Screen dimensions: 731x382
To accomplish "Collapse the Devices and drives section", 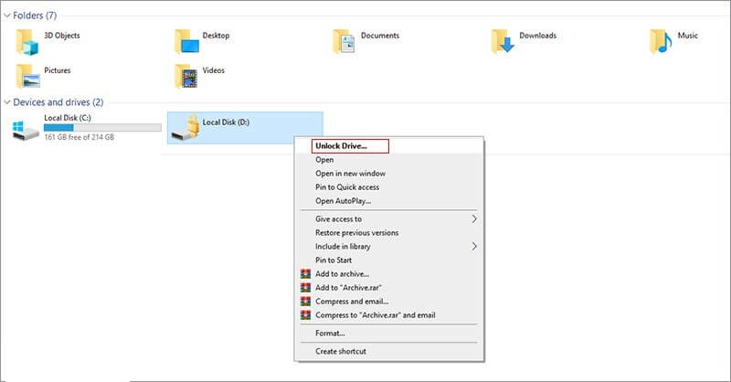I will click(7, 101).
